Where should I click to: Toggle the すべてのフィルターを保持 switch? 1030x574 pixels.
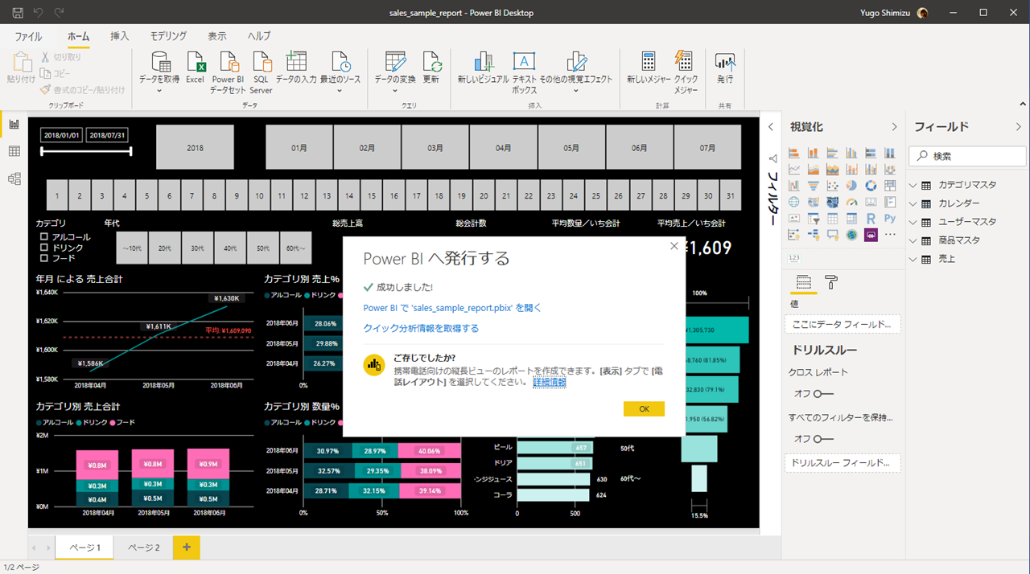click(823, 439)
